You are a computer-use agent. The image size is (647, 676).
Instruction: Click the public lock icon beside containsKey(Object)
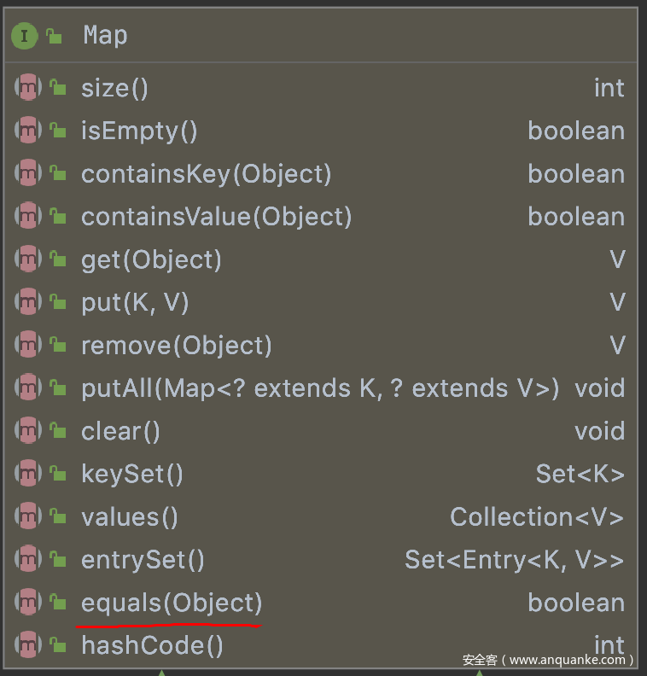(x=57, y=173)
